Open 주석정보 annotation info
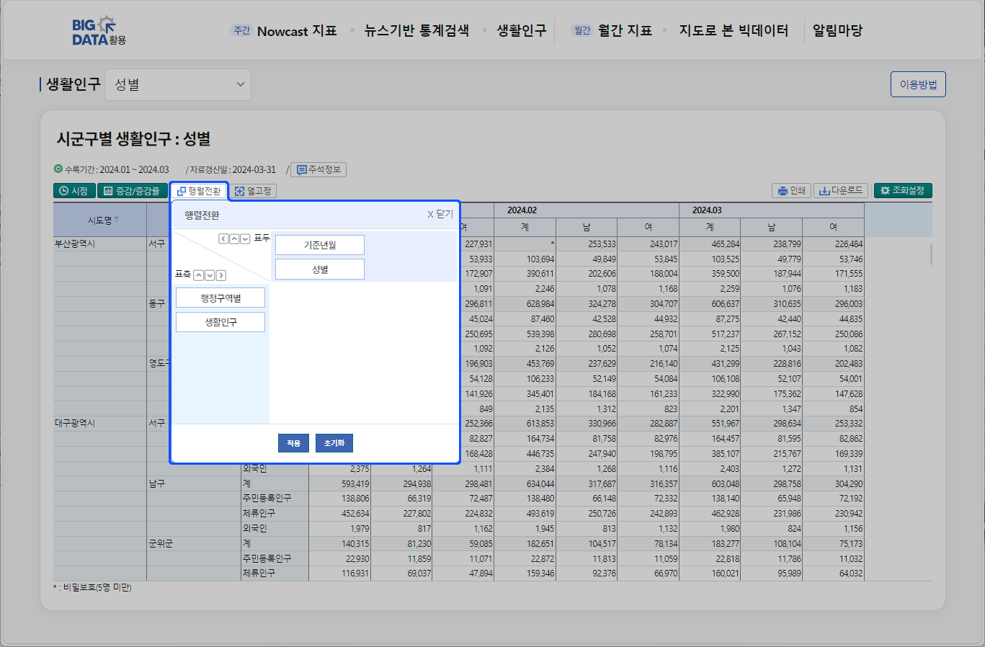Image resolution: width=985 pixels, height=647 pixels. tap(318, 170)
